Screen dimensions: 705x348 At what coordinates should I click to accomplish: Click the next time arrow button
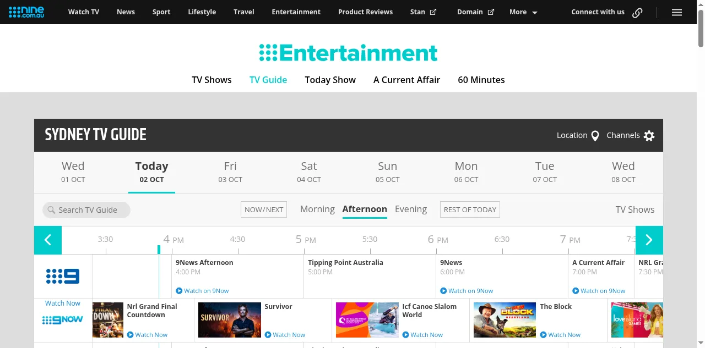point(649,240)
